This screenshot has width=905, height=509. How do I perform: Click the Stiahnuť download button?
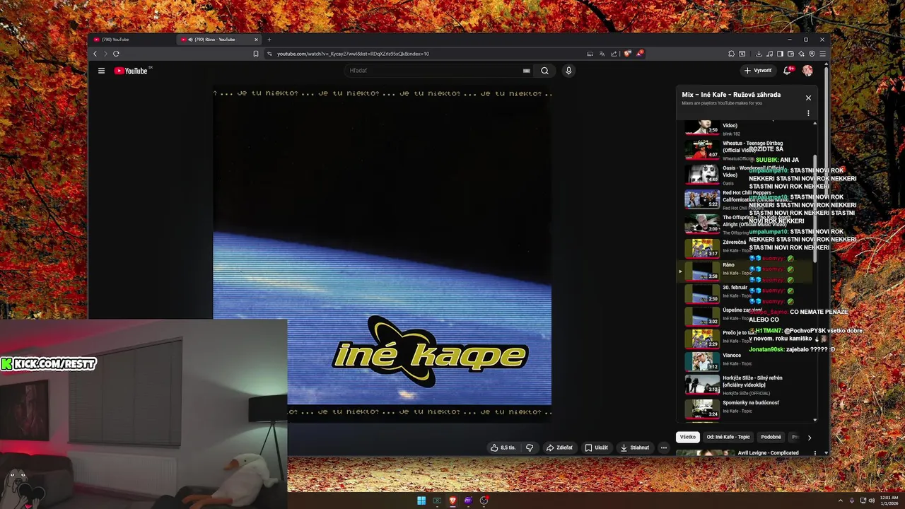click(634, 447)
